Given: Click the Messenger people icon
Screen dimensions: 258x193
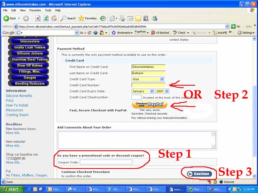Looking at the screenshot, I should click(x=154, y=18).
